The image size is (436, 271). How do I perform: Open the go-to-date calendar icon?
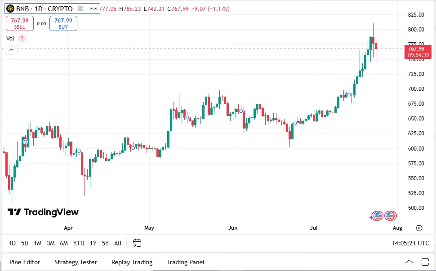click(137, 243)
